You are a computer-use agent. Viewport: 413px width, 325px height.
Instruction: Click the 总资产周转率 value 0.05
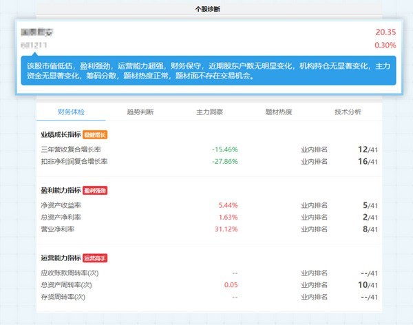(231, 284)
